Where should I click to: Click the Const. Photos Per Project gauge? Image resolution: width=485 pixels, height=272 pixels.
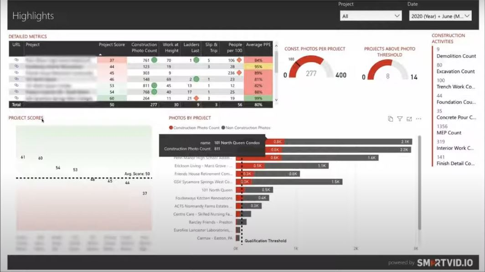coord(311,67)
